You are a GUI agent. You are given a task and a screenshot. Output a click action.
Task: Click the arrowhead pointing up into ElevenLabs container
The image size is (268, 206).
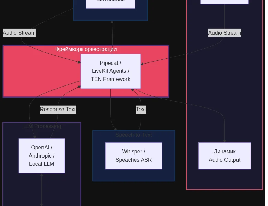pyautogui.click(x=112, y=22)
